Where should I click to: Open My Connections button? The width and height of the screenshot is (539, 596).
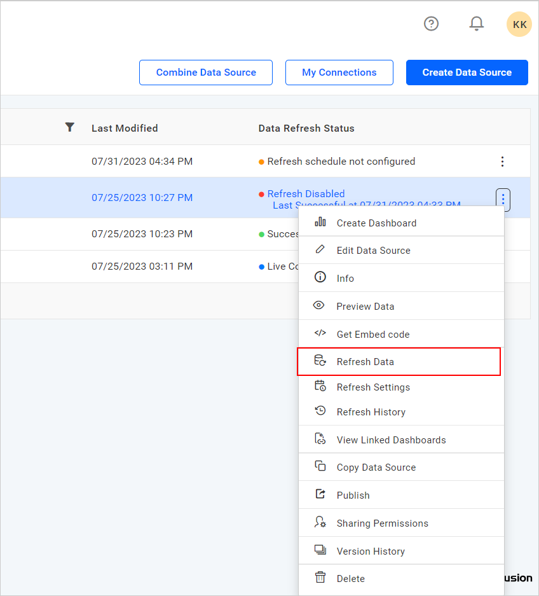point(339,73)
